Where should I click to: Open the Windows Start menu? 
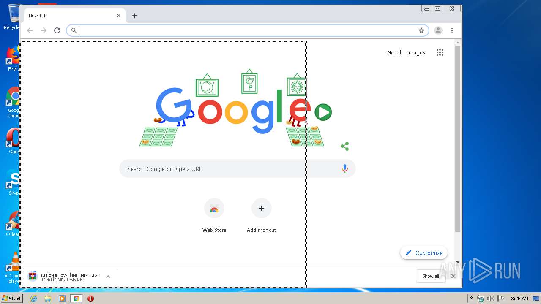pyautogui.click(x=11, y=299)
